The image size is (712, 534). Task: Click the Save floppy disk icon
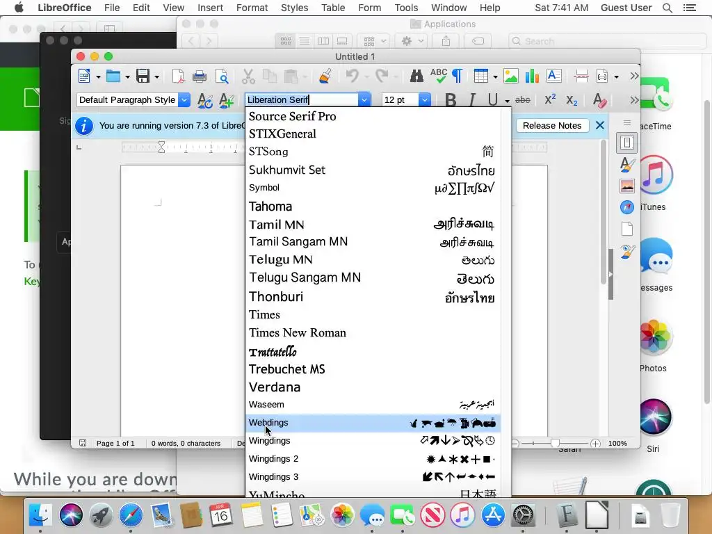[143, 76]
